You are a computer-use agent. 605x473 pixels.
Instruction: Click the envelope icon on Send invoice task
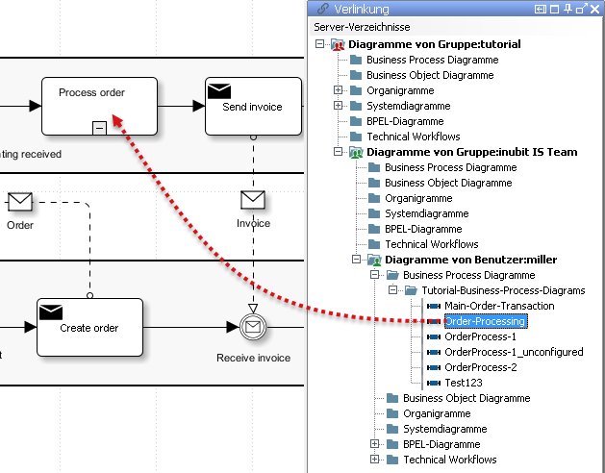[219, 91]
